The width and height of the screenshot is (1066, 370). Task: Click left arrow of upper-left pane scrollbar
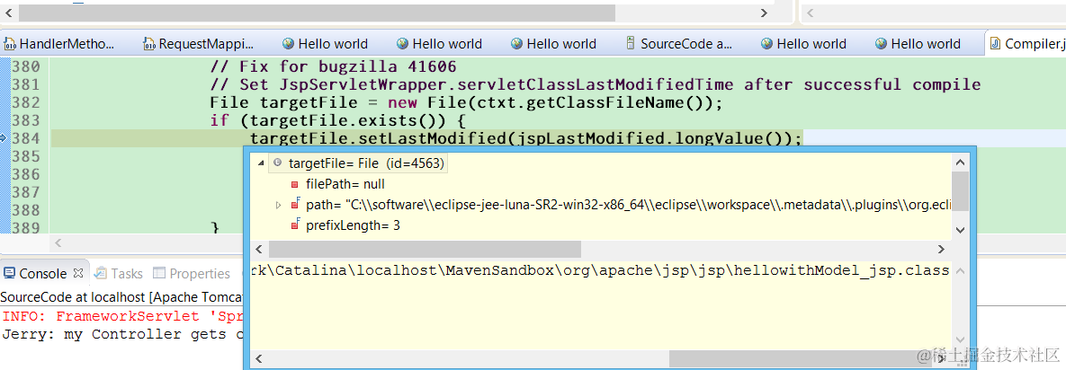click(x=8, y=13)
